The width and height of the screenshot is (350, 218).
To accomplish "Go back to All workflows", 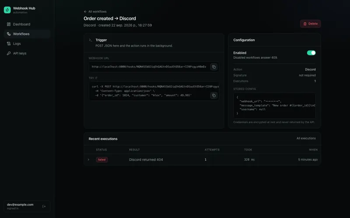I will point(95,12).
